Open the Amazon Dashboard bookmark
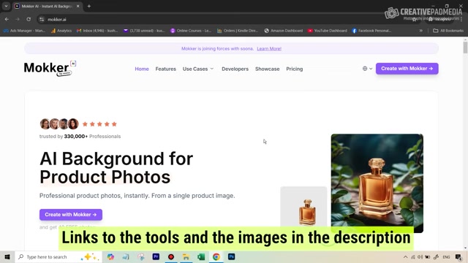468x263 pixels. pyautogui.click(x=284, y=31)
